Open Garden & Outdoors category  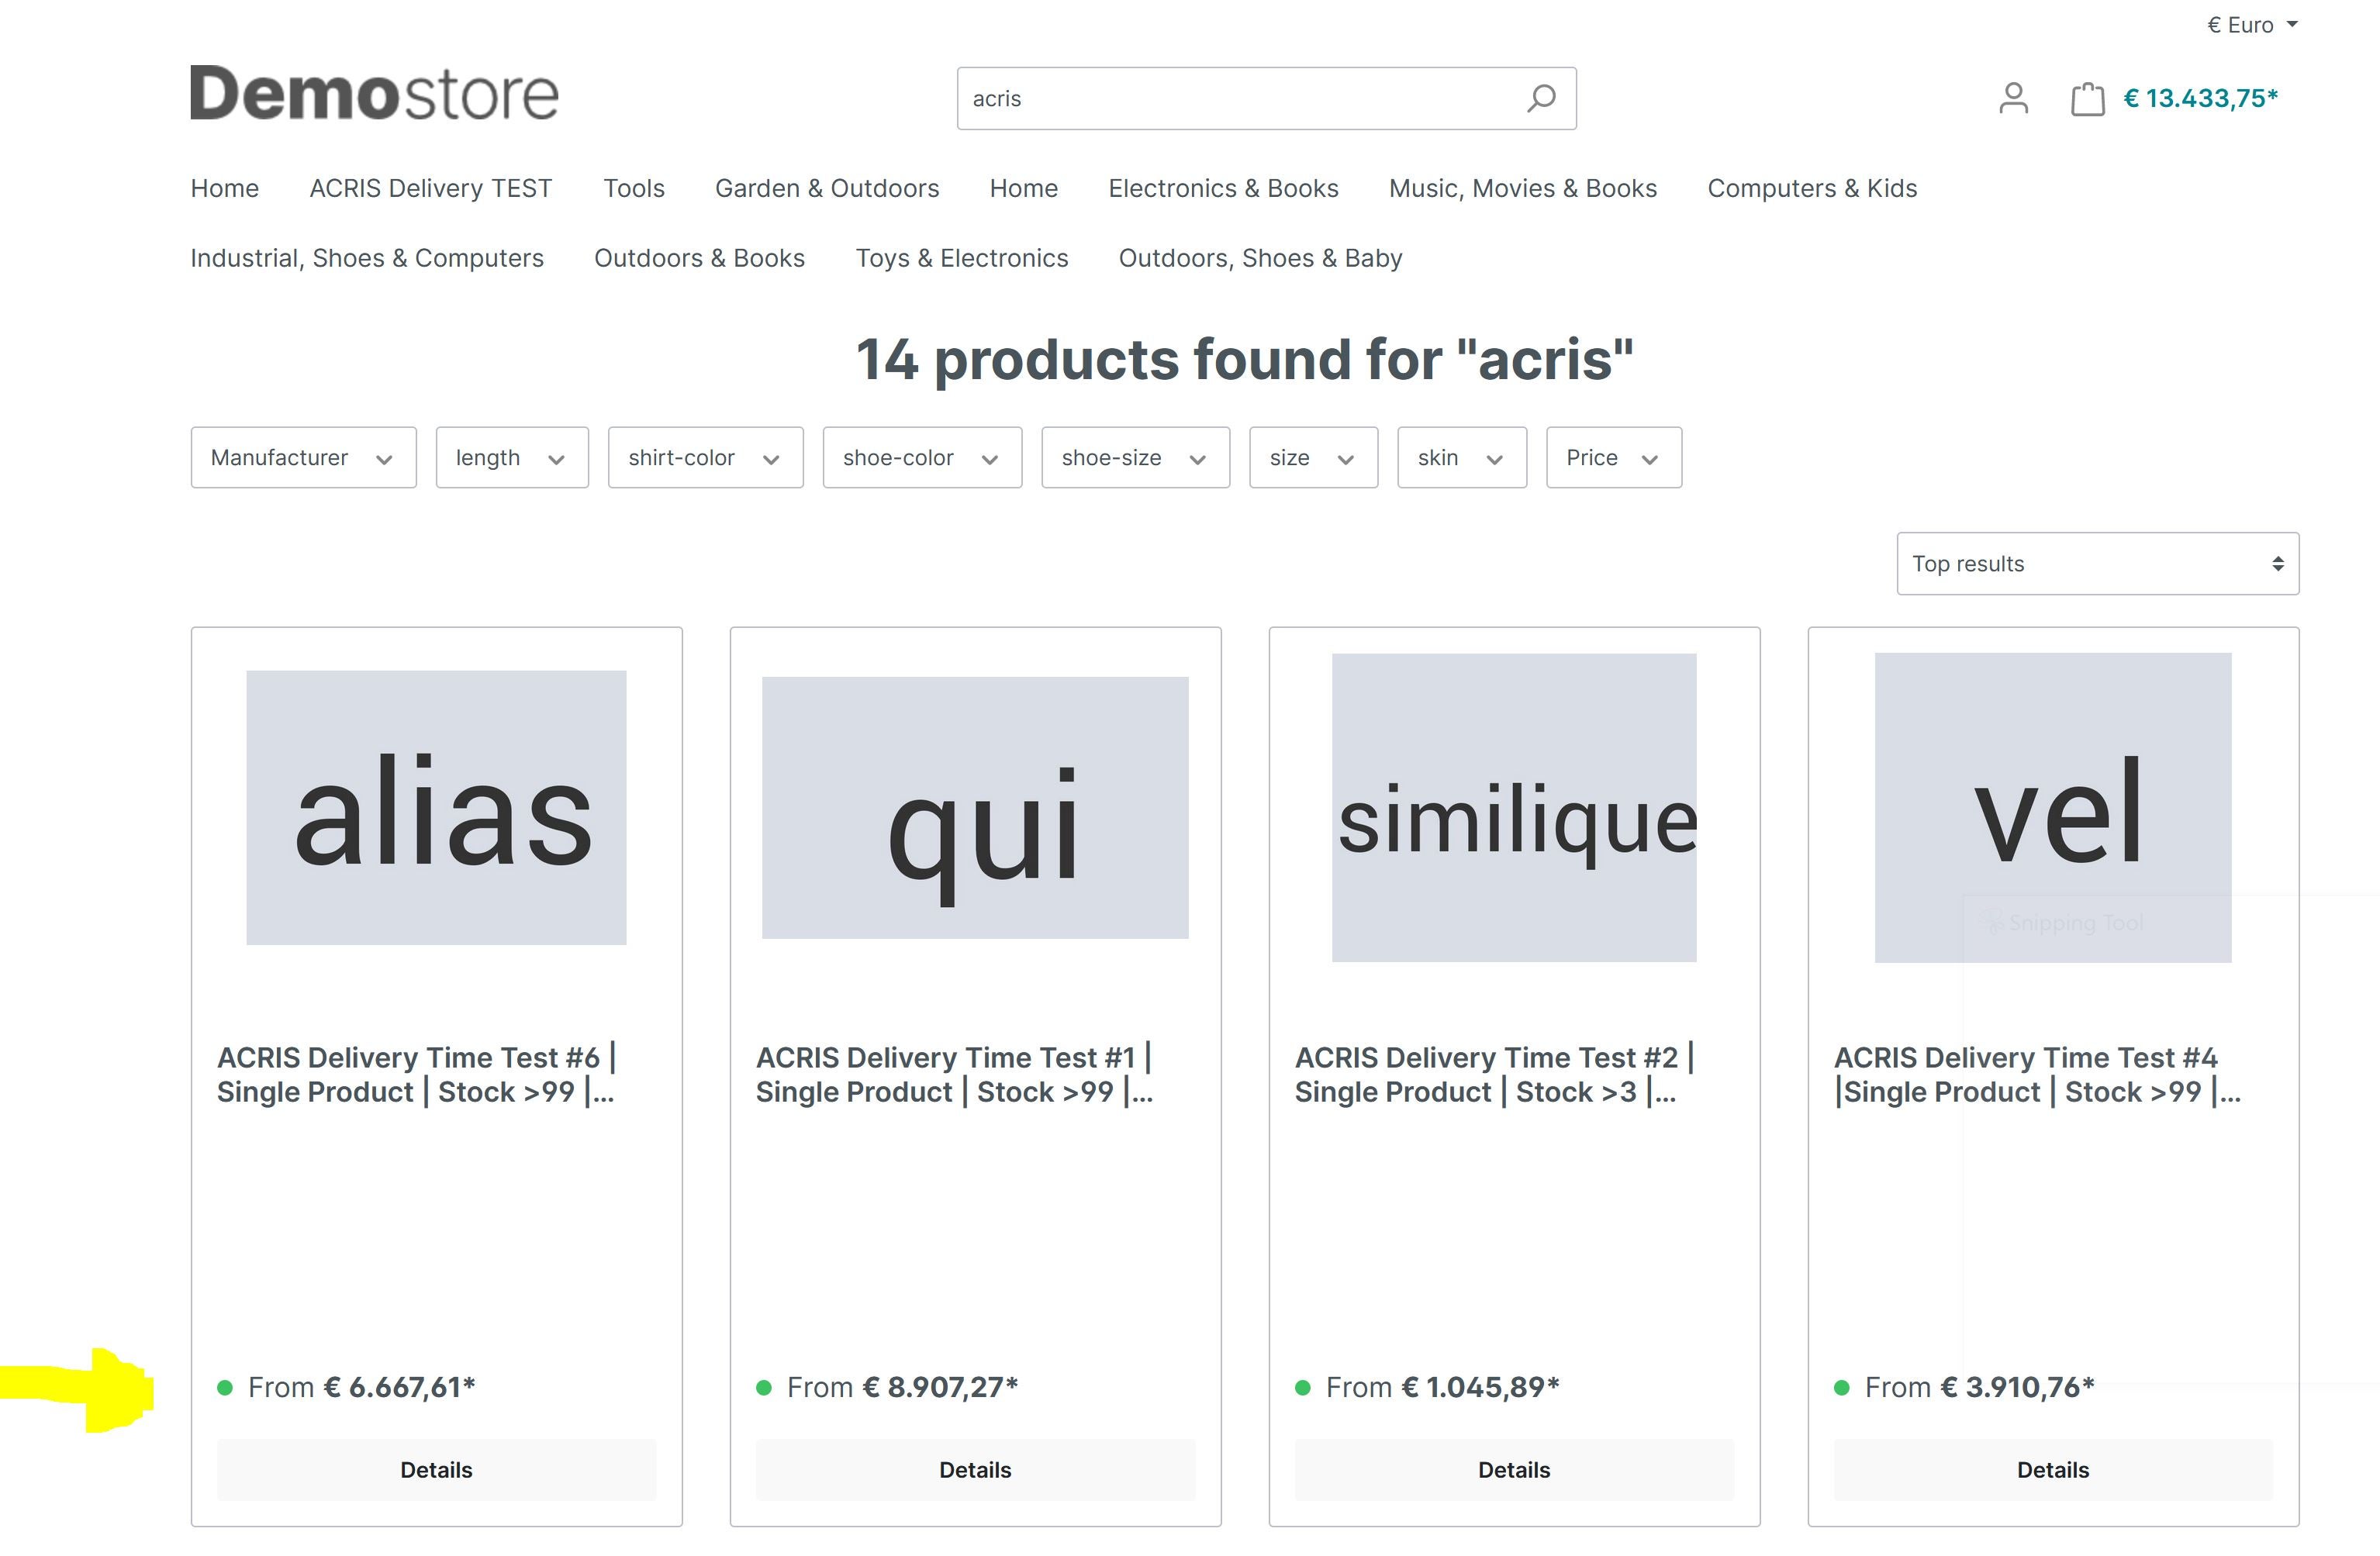click(x=827, y=188)
